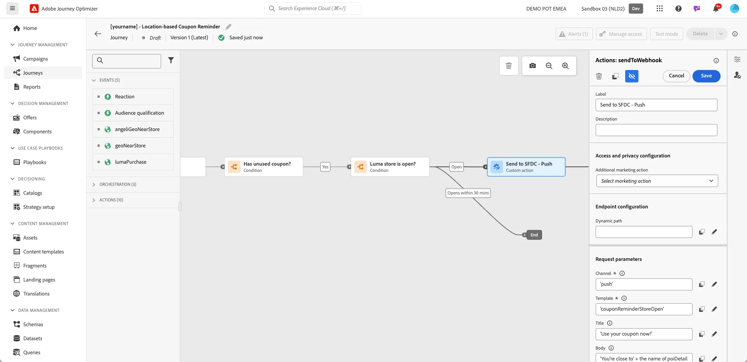Image resolution: width=747 pixels, height=362 pixels.
Task: Zoom out of the journey canvas
Action: (549, 66)
